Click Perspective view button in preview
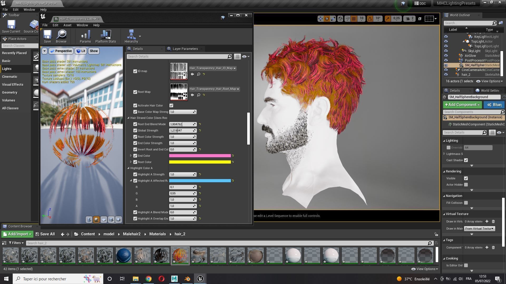The height and width of the screenshot is (284, 506). coord(61,51)
